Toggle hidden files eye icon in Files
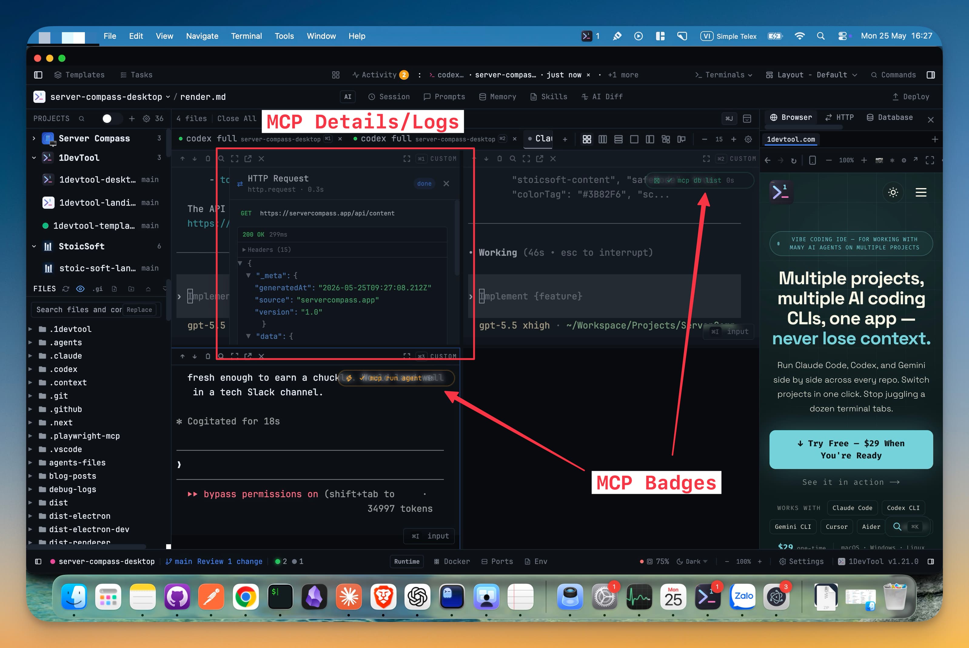 80,289
